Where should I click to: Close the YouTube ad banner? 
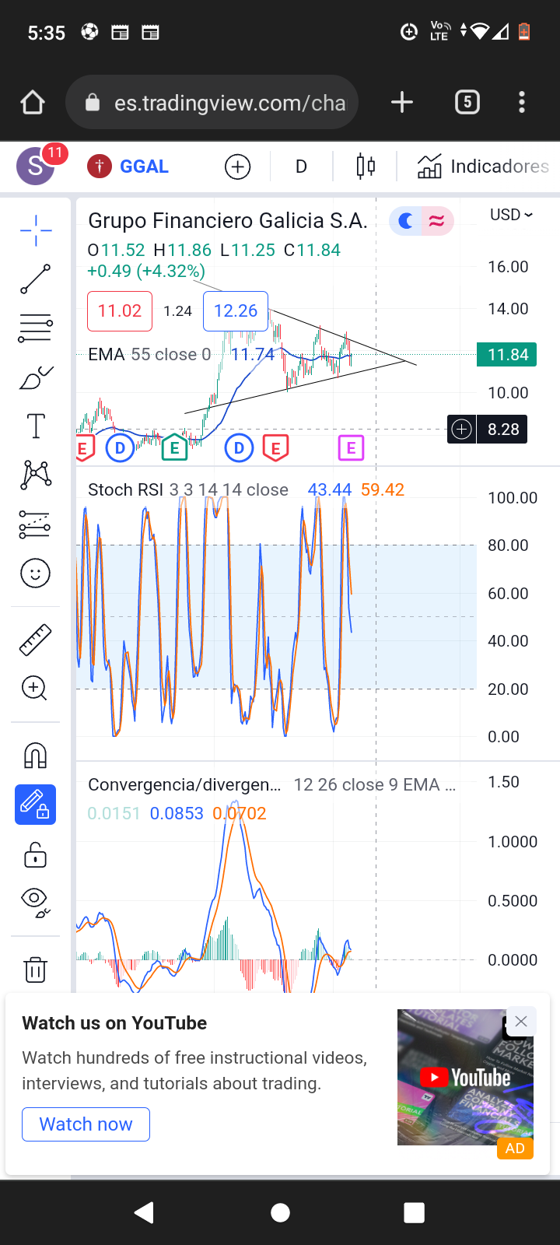tap(521, 1022)
